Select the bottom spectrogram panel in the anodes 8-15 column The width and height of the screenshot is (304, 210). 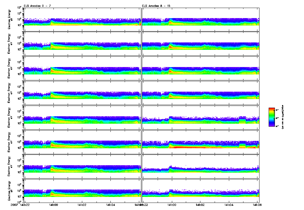click(201, 191)
